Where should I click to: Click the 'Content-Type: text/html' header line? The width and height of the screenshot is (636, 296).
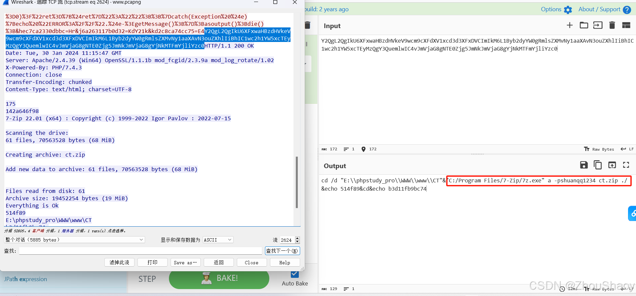click(x=69, y=89)
